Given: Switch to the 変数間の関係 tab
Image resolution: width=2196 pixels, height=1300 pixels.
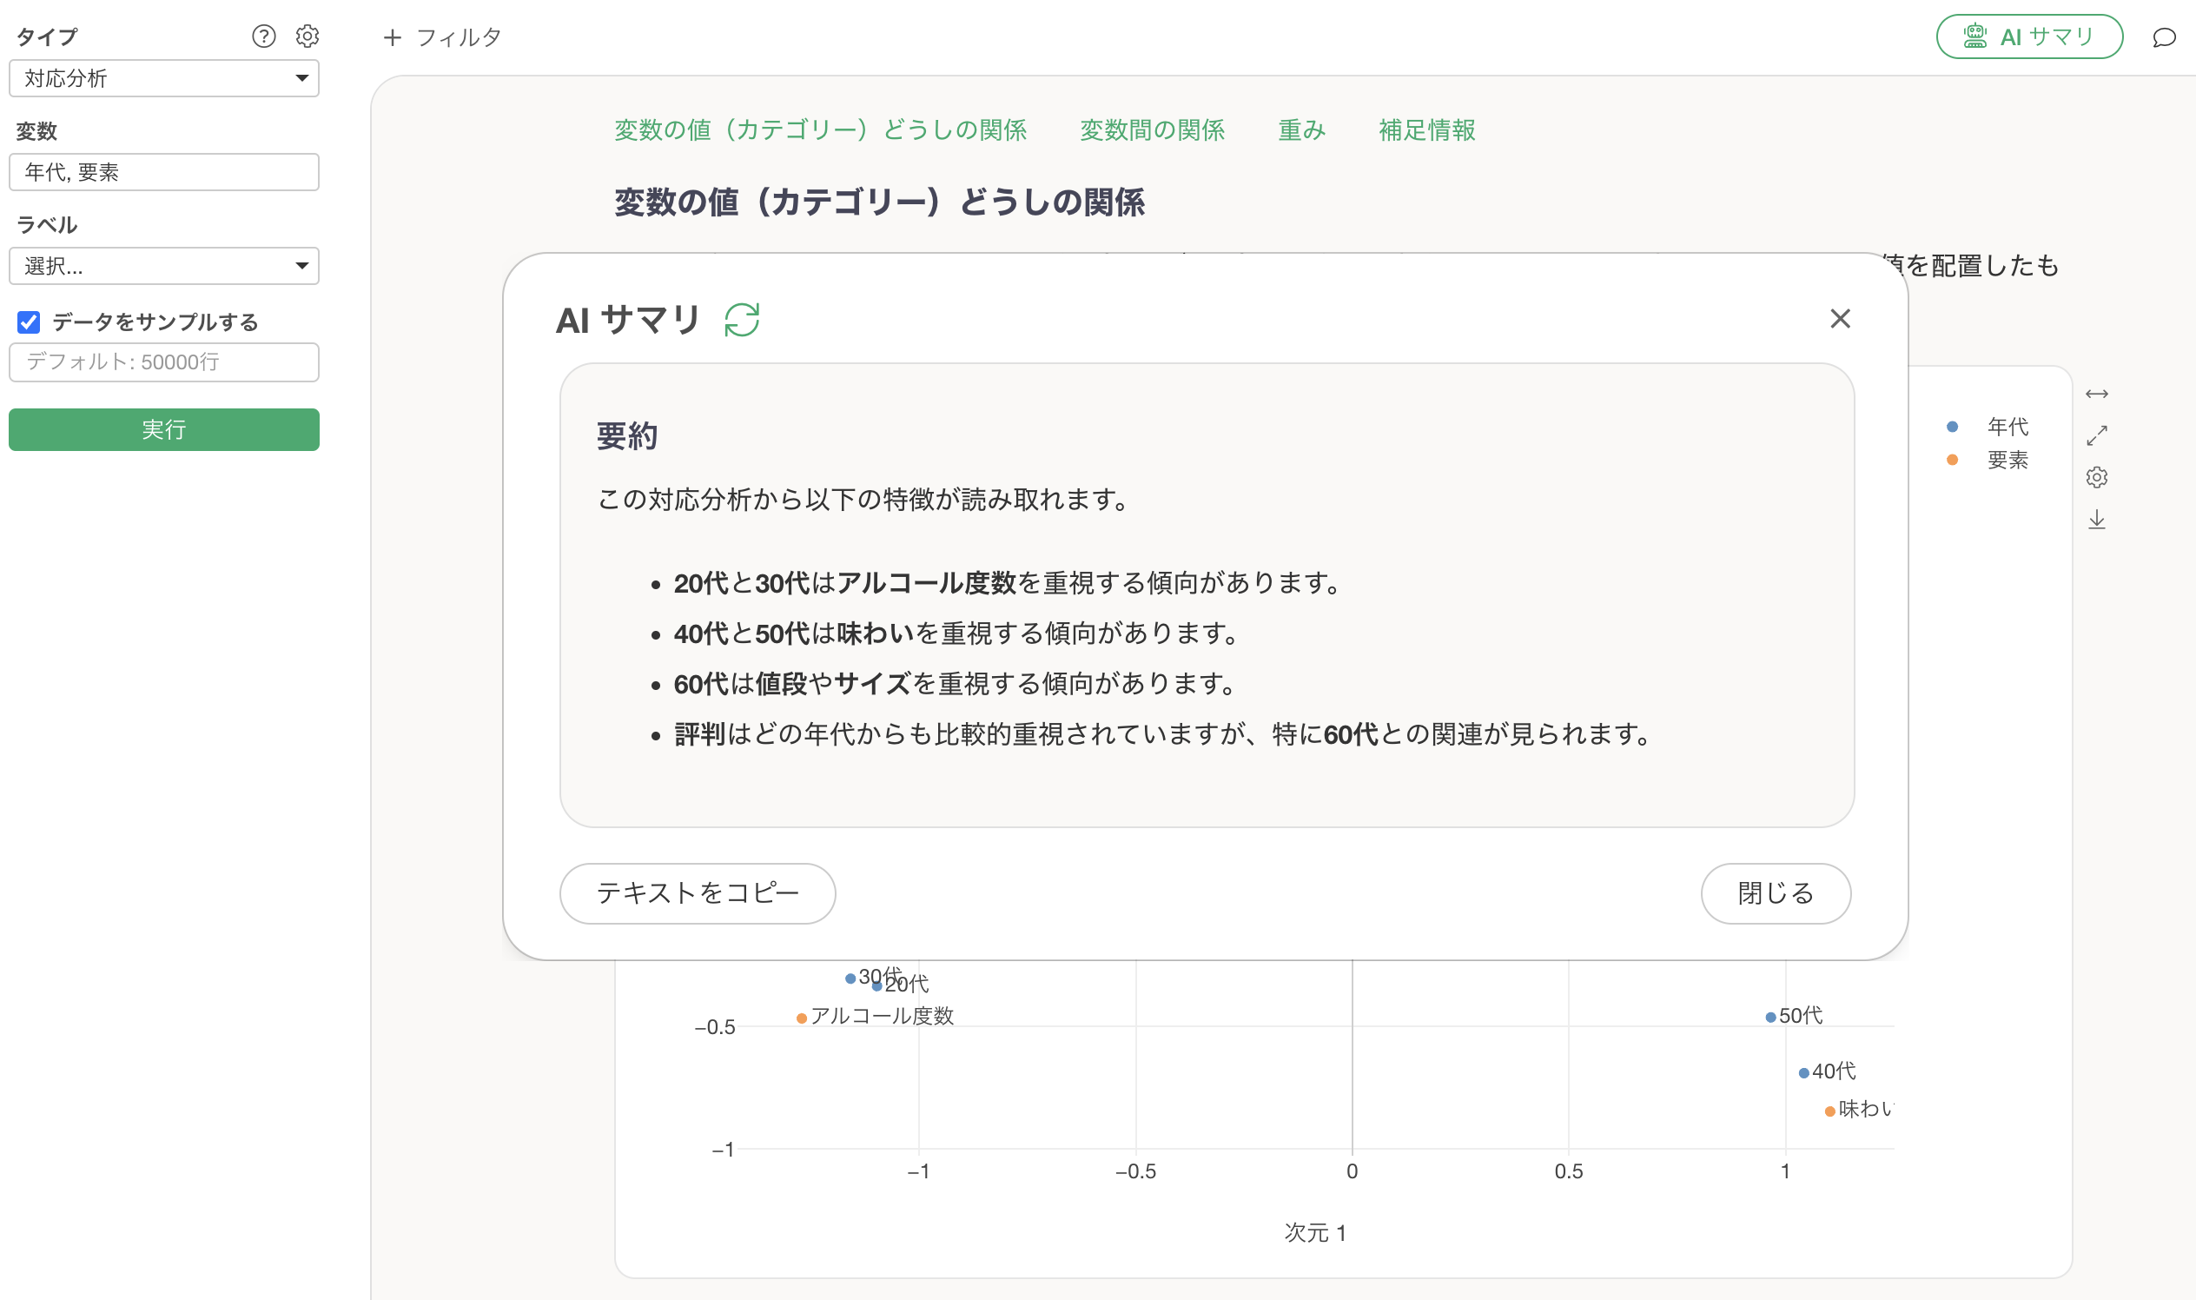Looking at the screenshot, I should point(1152,130).
